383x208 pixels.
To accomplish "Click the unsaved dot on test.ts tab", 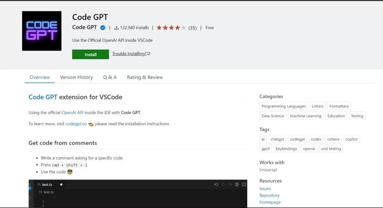I will (x=61, y=184).
